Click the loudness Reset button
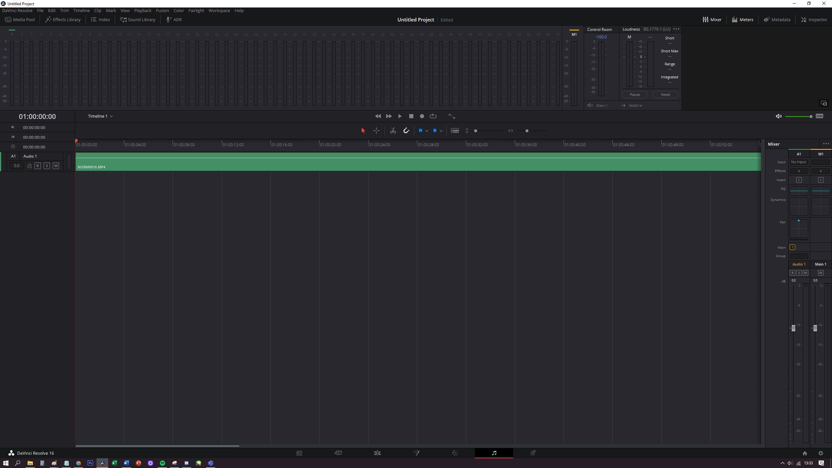Screen dimensions: 832x468 click(665, 95)
